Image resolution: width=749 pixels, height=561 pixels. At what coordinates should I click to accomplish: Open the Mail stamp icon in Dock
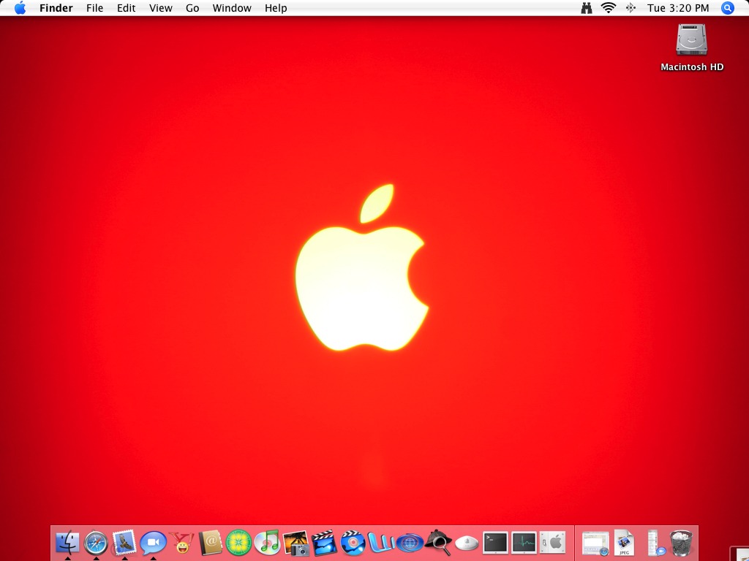point(124,543)
